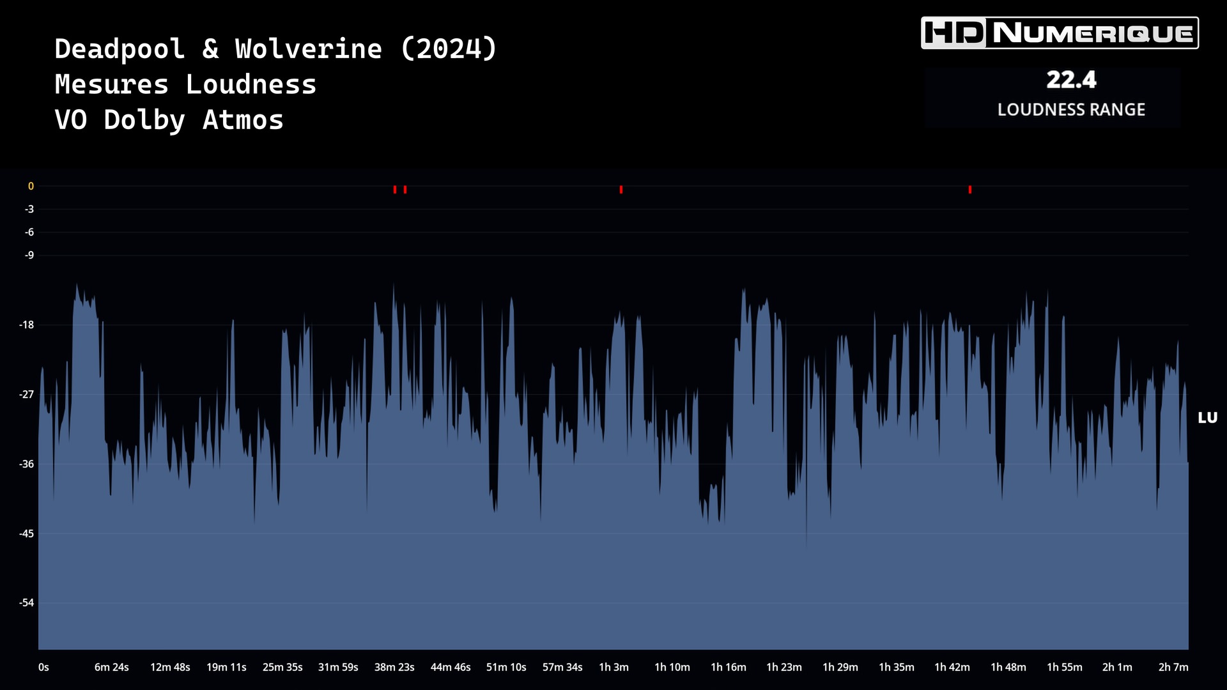Click the -3 y-axis label
The height and width of the screenshot is (690, 1227).
pyautogui.click(x=29, y=209)
